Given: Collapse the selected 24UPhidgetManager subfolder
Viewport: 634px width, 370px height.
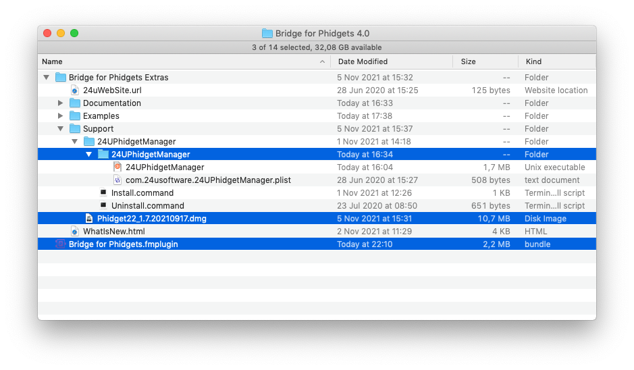Looking at the screenshot, I should click(x=88, y=154).
